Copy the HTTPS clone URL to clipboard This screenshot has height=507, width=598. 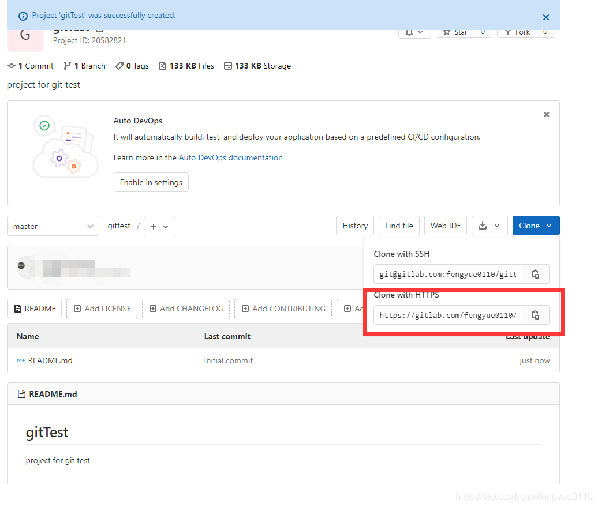pyautogui.click(x=536, y=315)
